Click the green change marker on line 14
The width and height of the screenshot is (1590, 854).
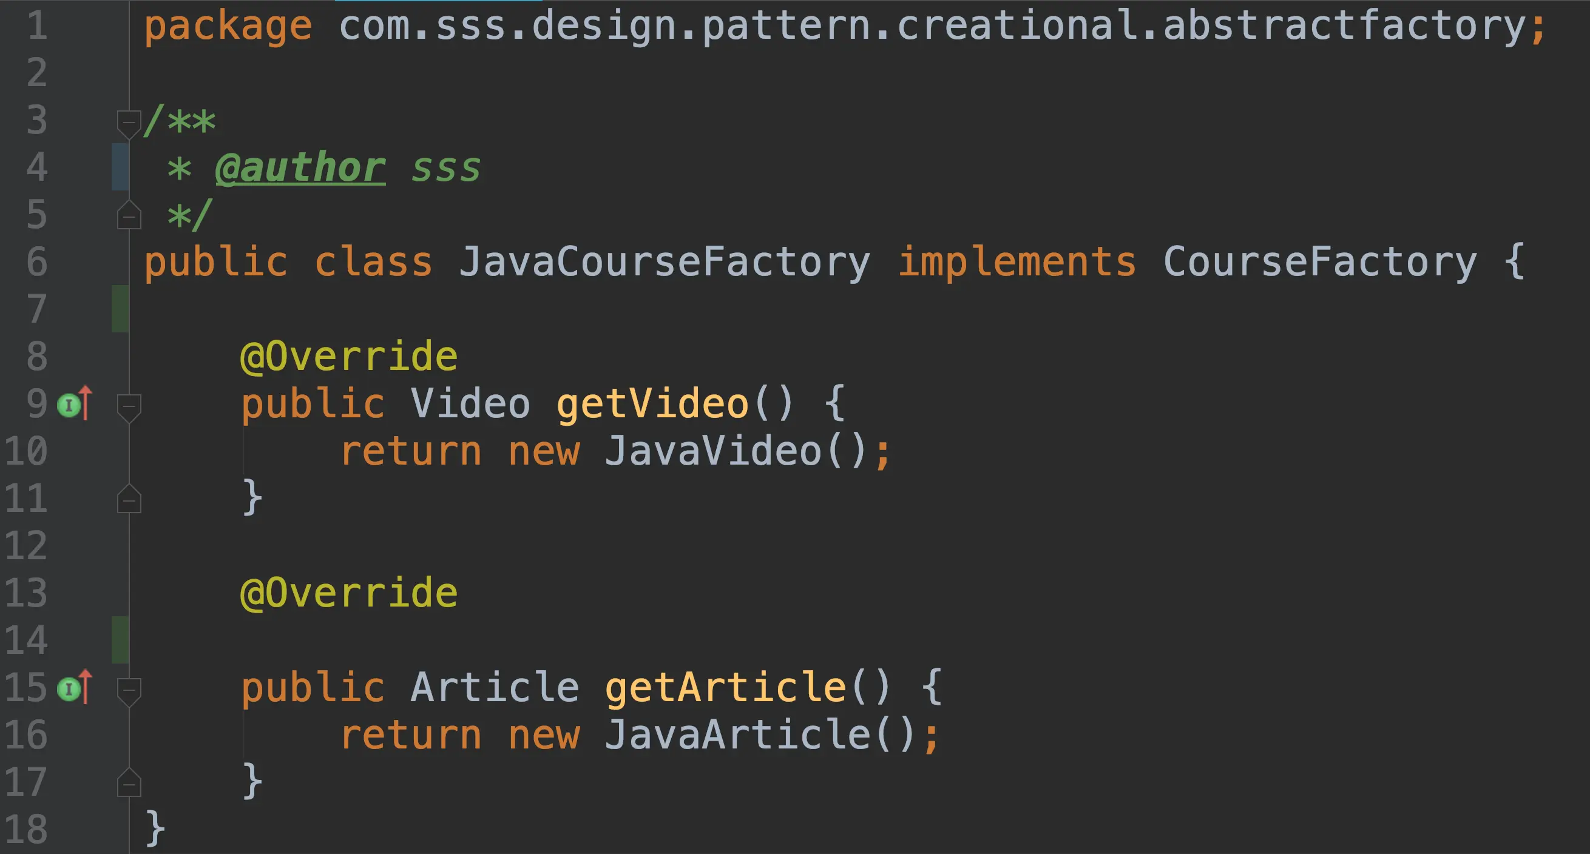120,640
